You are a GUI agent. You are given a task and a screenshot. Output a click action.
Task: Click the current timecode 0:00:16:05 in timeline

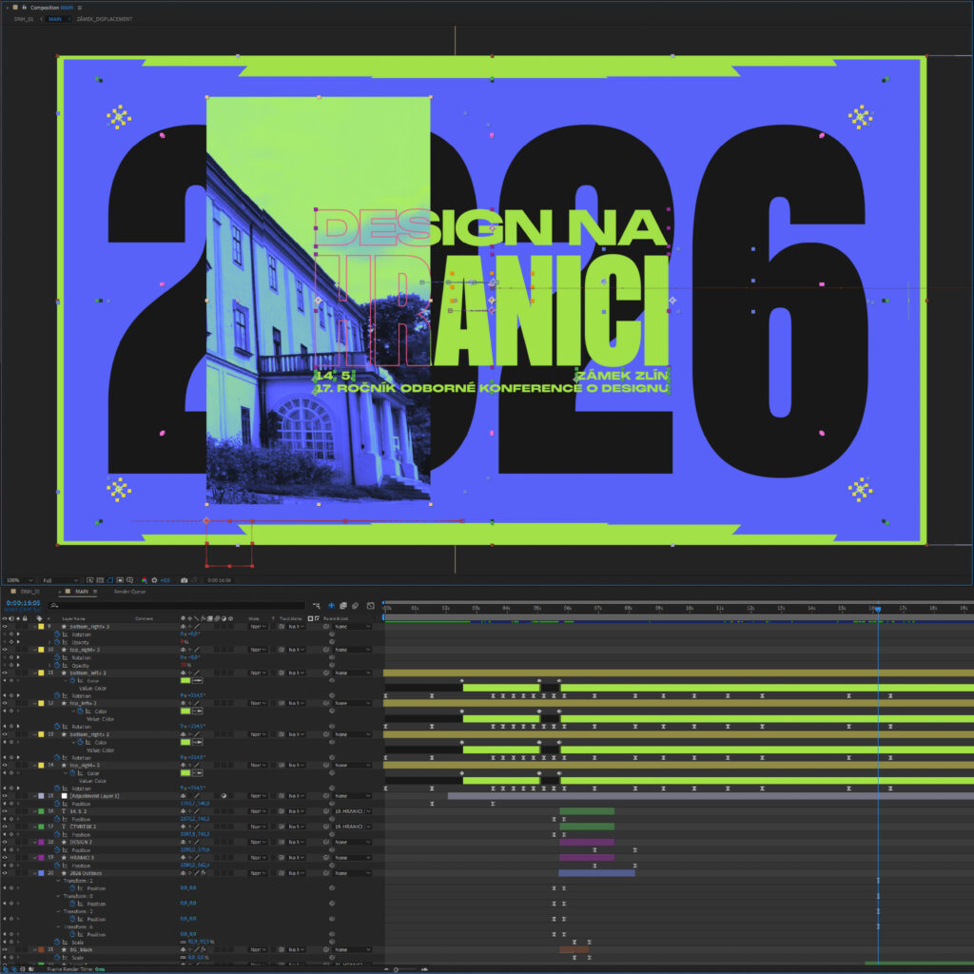click(x=23, y=603)
